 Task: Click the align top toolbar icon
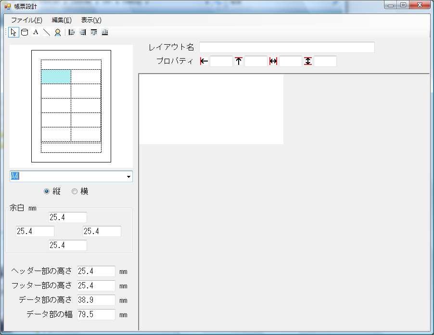[94, 32]
